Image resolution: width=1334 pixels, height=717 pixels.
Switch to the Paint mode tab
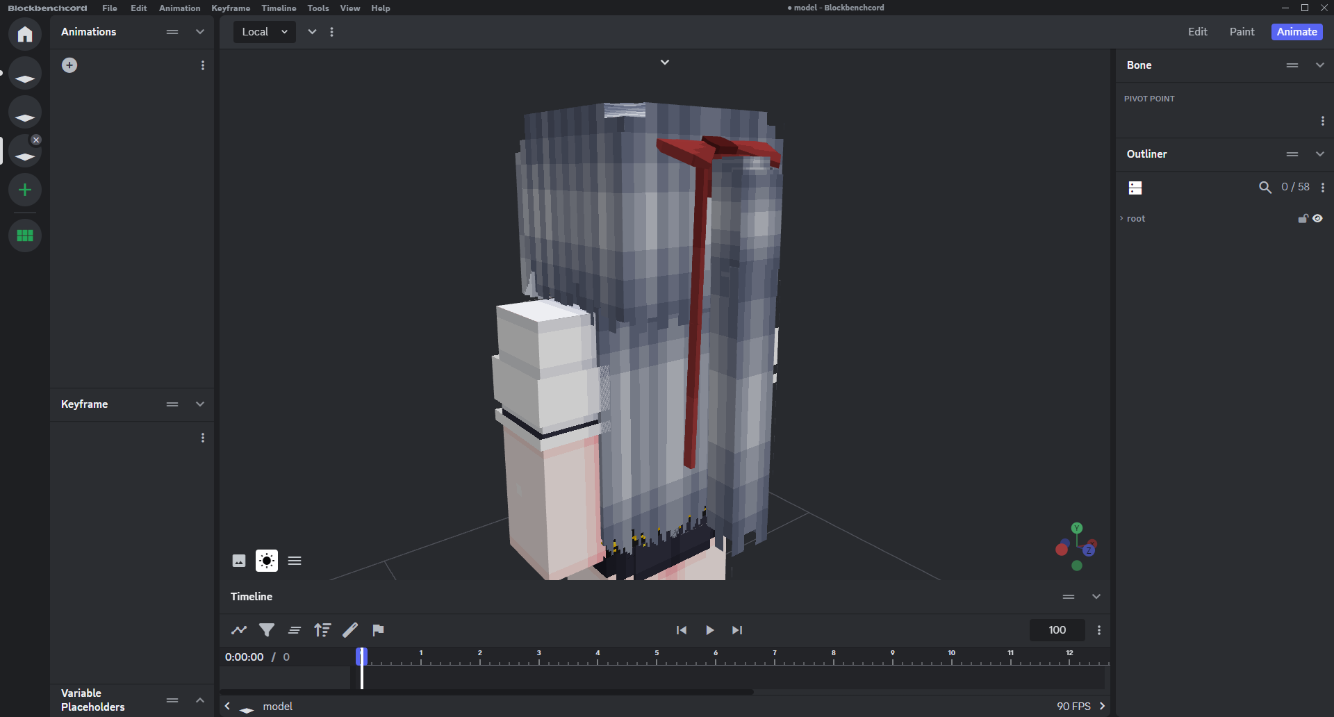(1242, 32)
